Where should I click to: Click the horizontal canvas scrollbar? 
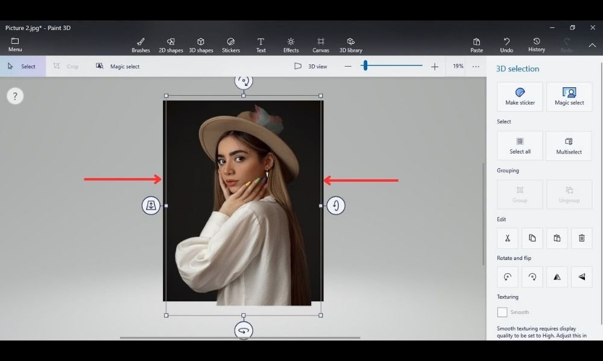tap(240, 338)
